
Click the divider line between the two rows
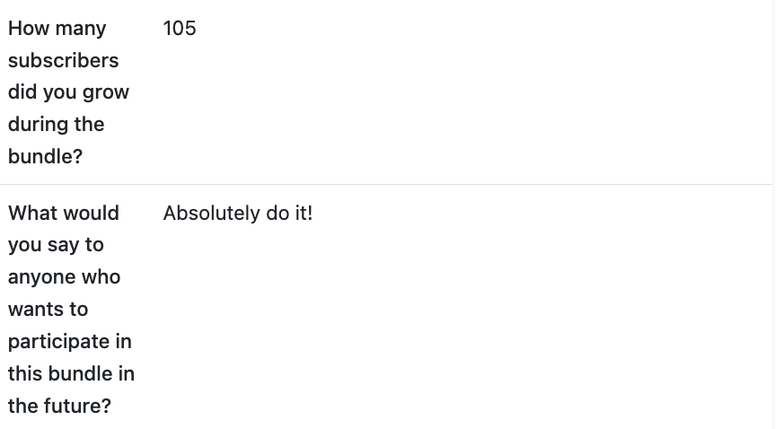(386, 185)
